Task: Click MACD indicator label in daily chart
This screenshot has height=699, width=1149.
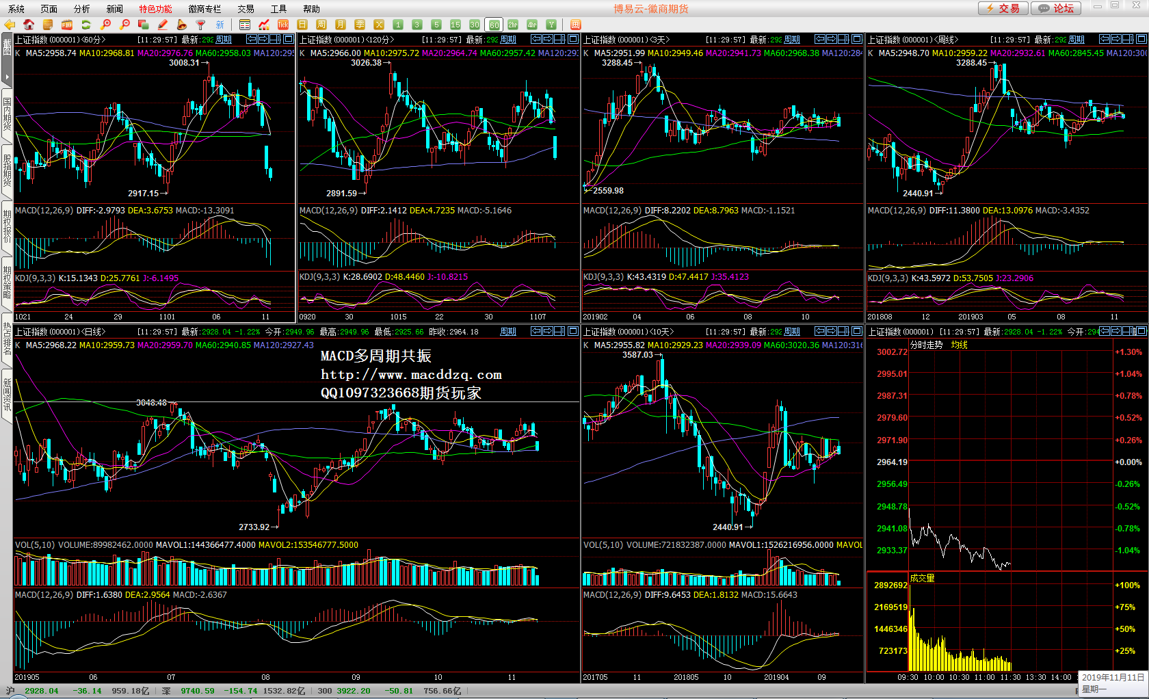Action: (x=44, y=595)
